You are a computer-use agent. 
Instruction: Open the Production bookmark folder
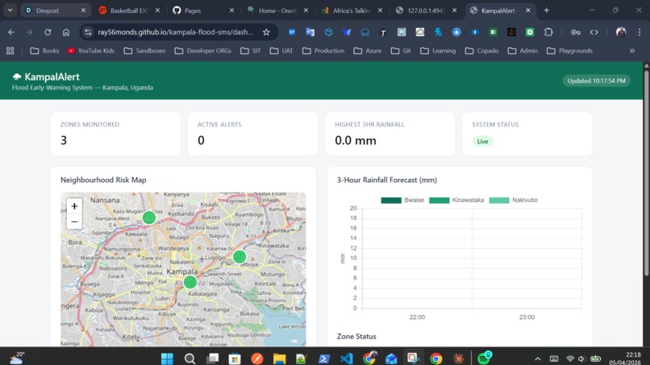323,51
